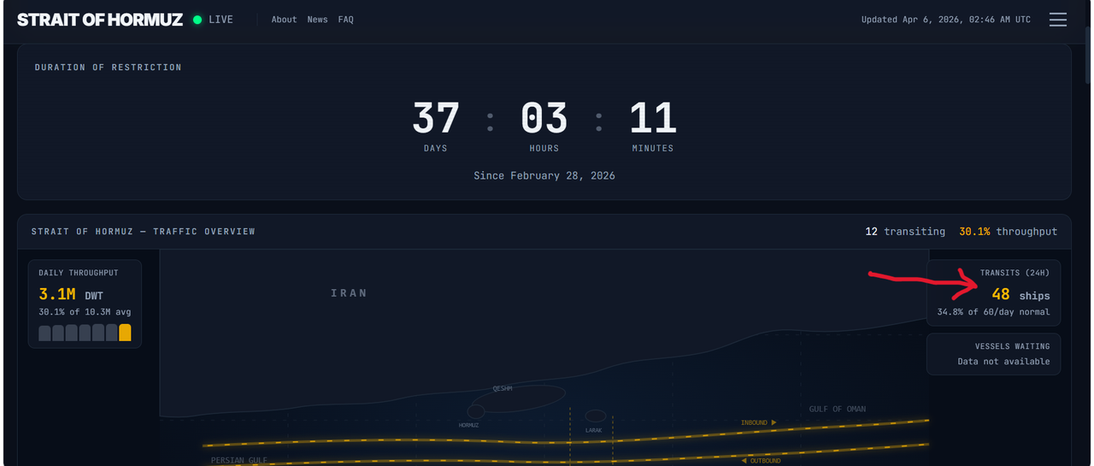1094x466 pixels.
Task: Click the Since February 28, 2026 text
Action: [544, 175]
